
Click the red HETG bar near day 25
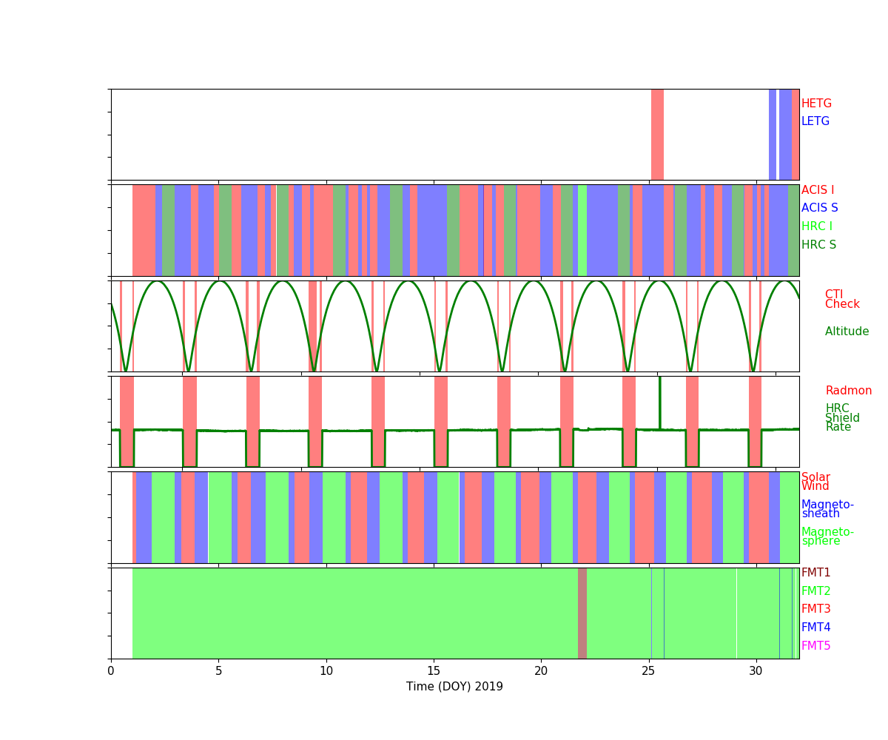coord(657,134)
